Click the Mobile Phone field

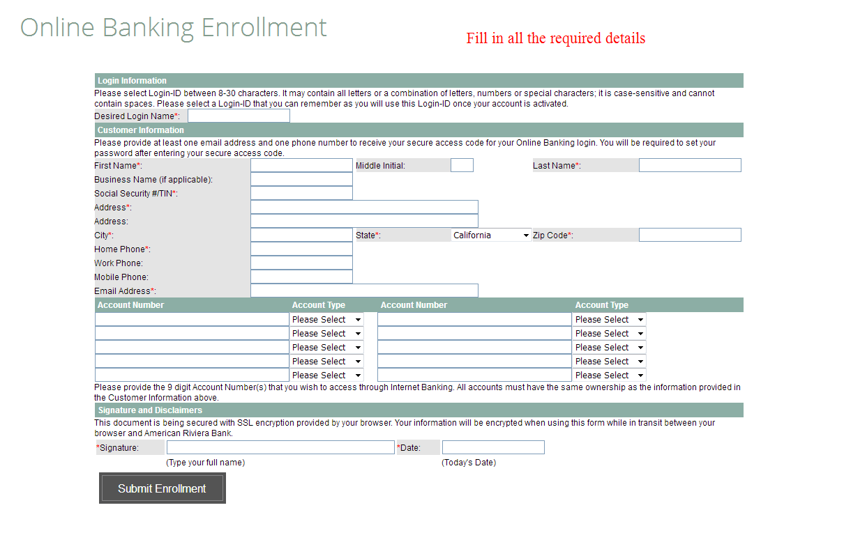[x=301, y=277]
